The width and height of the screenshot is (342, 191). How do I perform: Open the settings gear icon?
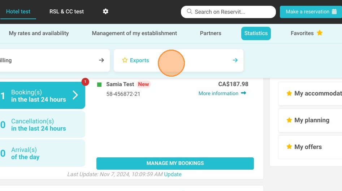coord(105,11)
